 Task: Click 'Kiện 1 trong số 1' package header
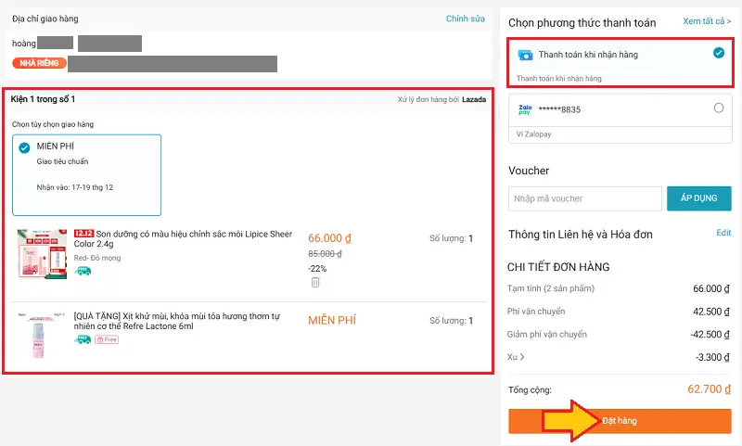click(x=43, y=99)
